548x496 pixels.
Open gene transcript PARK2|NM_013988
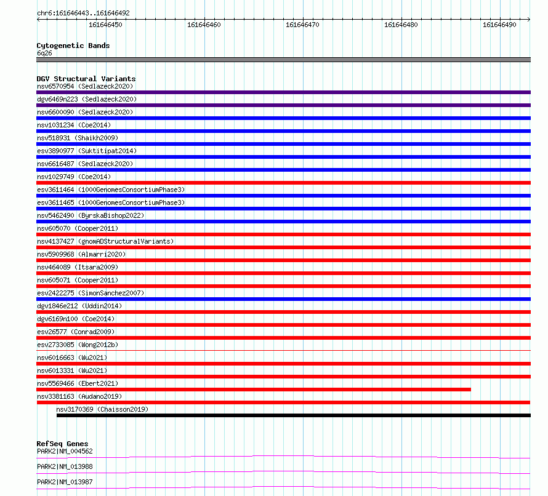tap(65, 466)
